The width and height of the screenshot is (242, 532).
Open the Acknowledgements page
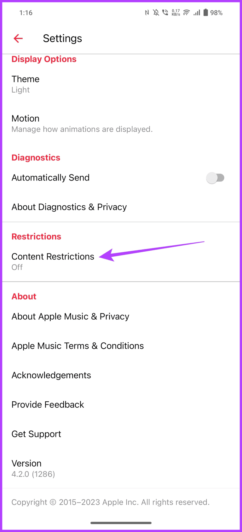pos(51,375)
